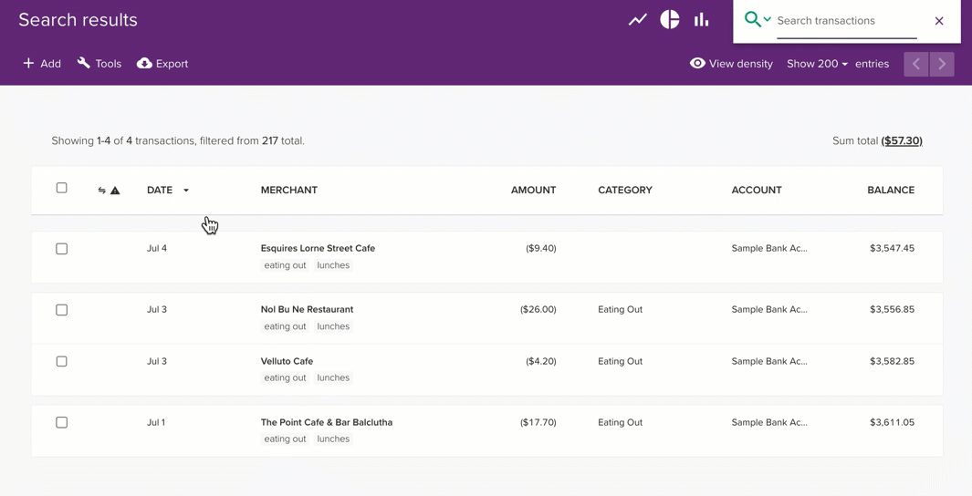Export the transactions
Screen dimensions: 972x496
point(162,64)
